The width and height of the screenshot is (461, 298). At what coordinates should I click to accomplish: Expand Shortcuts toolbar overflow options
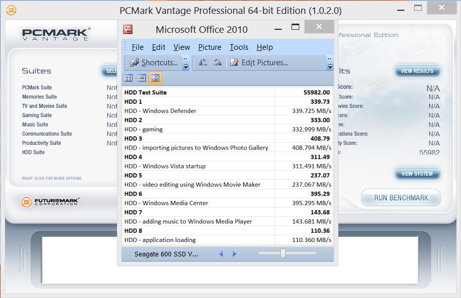(186, 63)
